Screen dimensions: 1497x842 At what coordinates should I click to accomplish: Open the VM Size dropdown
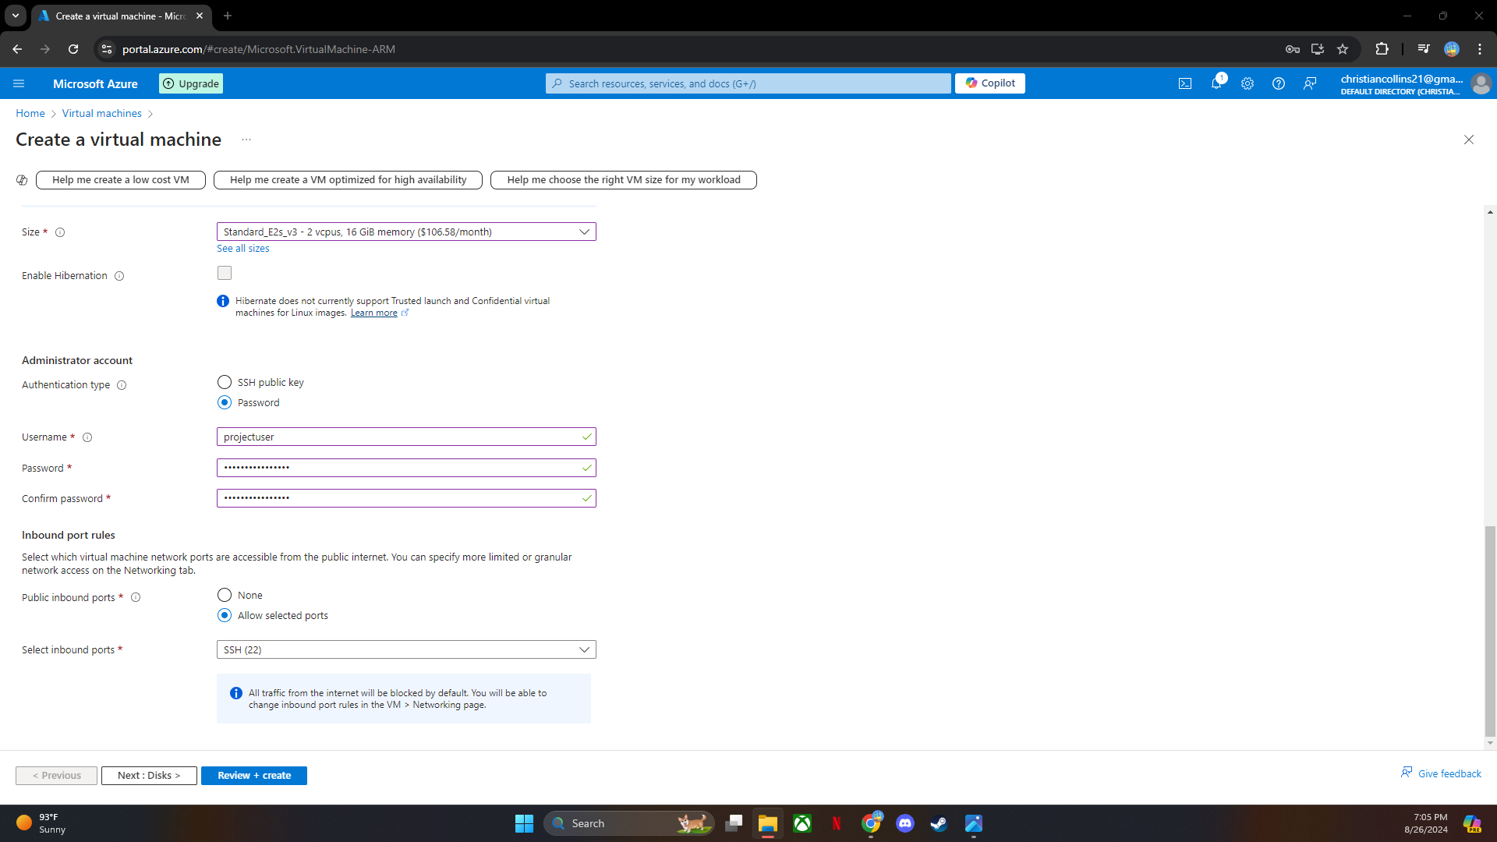(x=405, y=232)
